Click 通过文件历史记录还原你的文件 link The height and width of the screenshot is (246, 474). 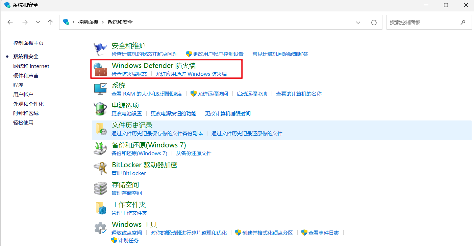tap(247, 133)
